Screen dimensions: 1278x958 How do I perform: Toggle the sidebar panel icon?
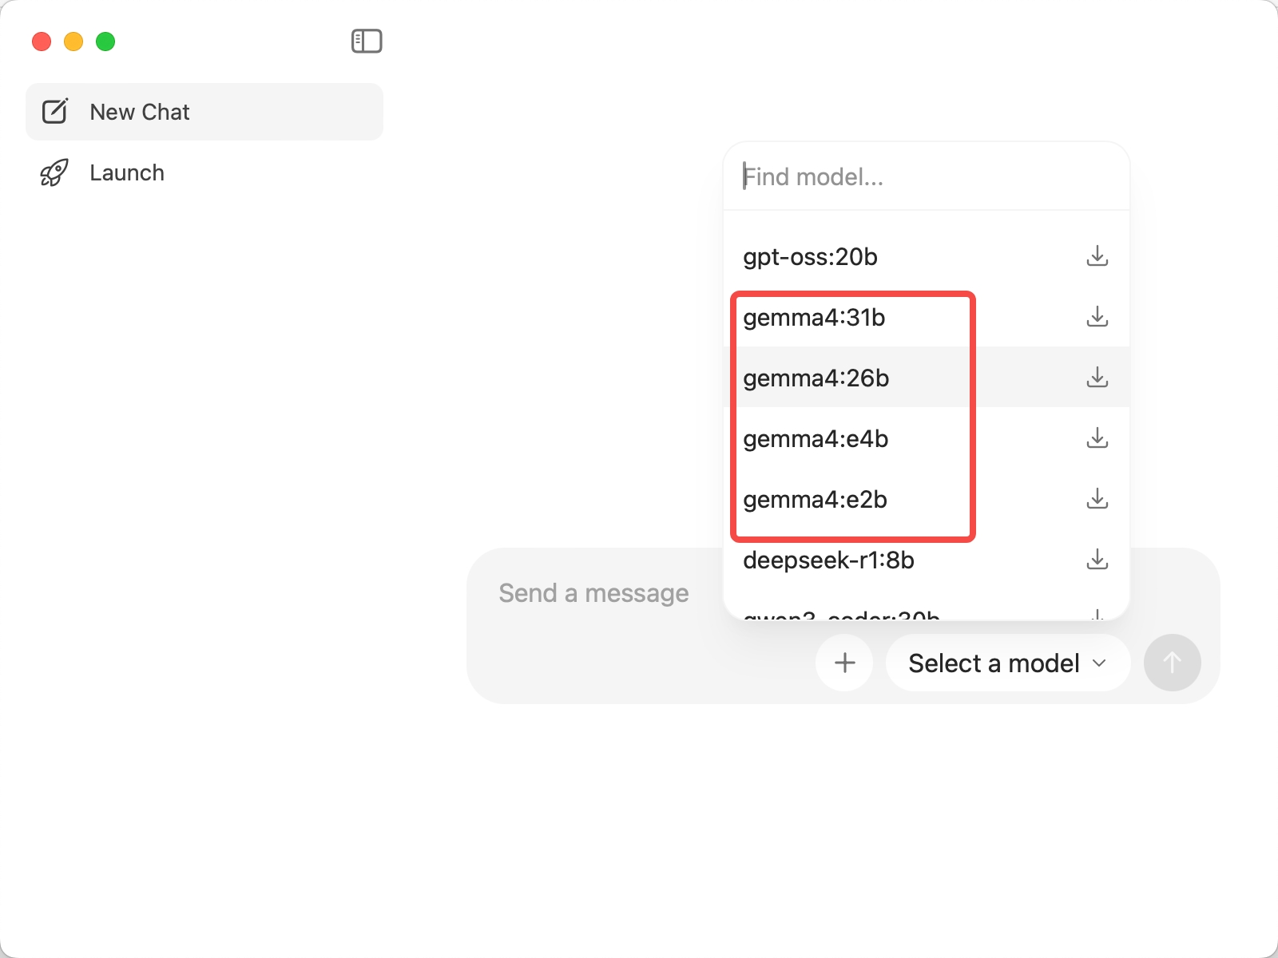pos(367,42)
